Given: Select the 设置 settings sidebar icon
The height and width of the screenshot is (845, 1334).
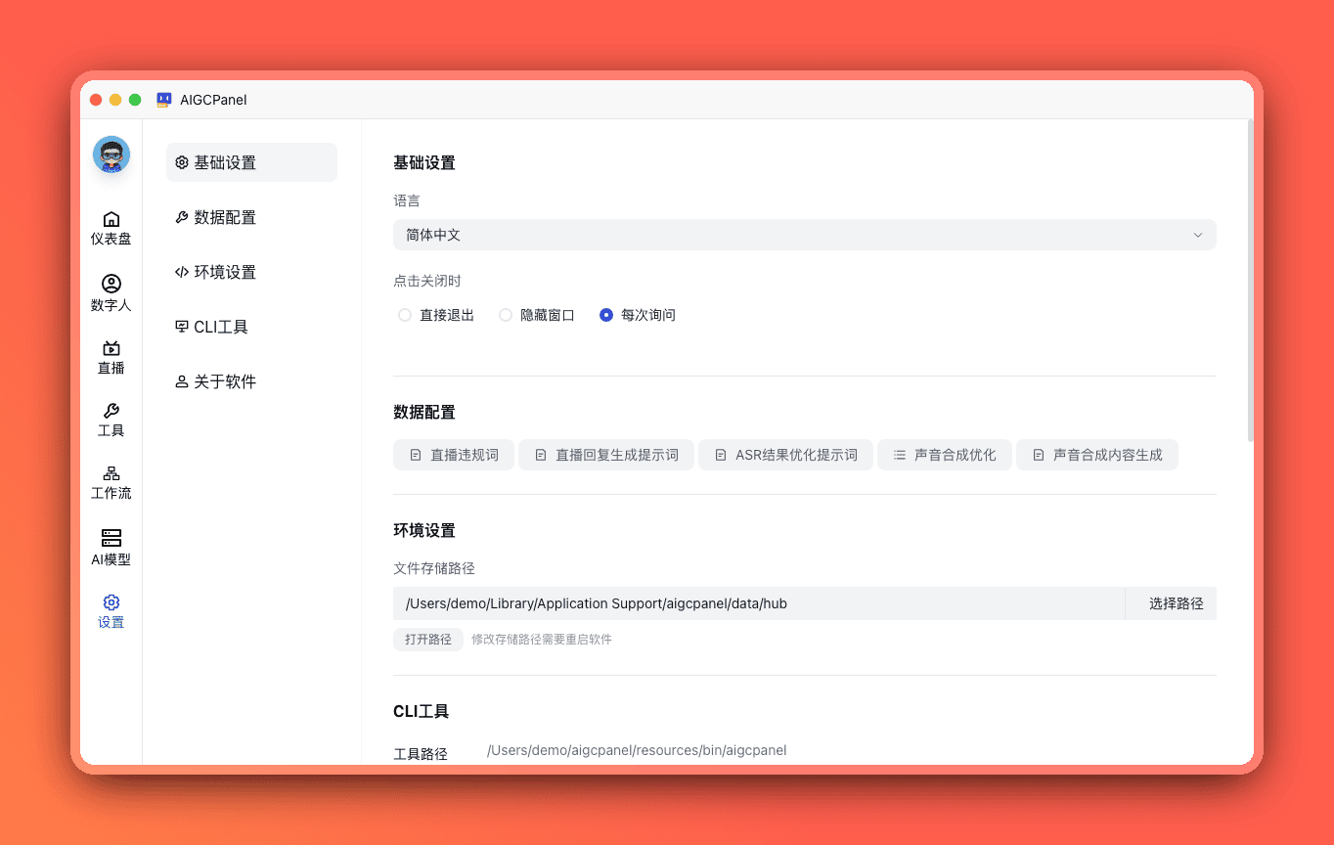Looking at the screenshot, I should point(111,611).
